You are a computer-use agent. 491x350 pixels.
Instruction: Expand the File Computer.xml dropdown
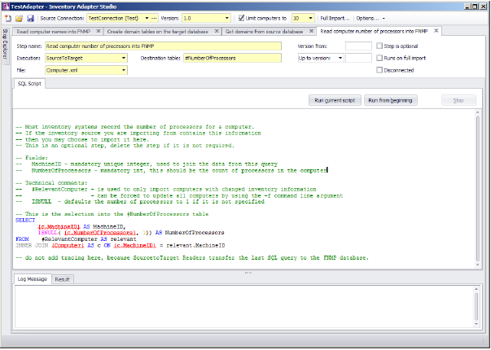point(124,70)
